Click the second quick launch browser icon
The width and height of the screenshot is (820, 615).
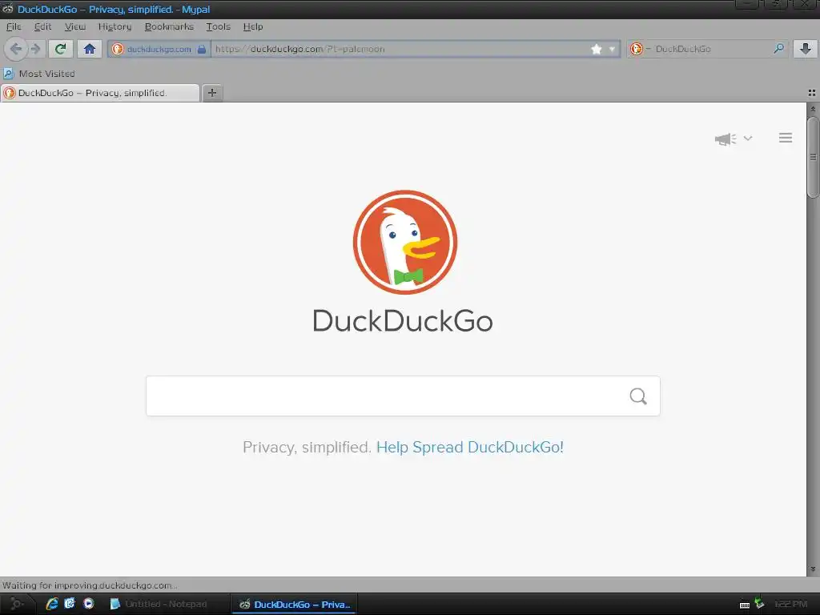click(x=70, y=604)
